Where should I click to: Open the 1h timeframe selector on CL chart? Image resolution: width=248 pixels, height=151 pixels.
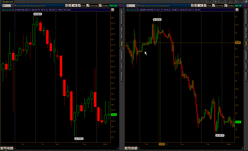click(200, 6)
